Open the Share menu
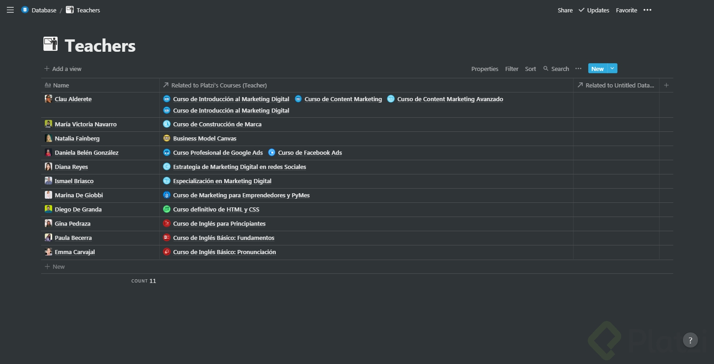The height and width of the screenshot is (364, 714). coord(565,10)
